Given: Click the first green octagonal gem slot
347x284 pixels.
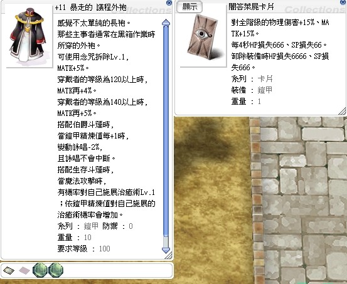Looking at the screenshot, I should 40,270.
